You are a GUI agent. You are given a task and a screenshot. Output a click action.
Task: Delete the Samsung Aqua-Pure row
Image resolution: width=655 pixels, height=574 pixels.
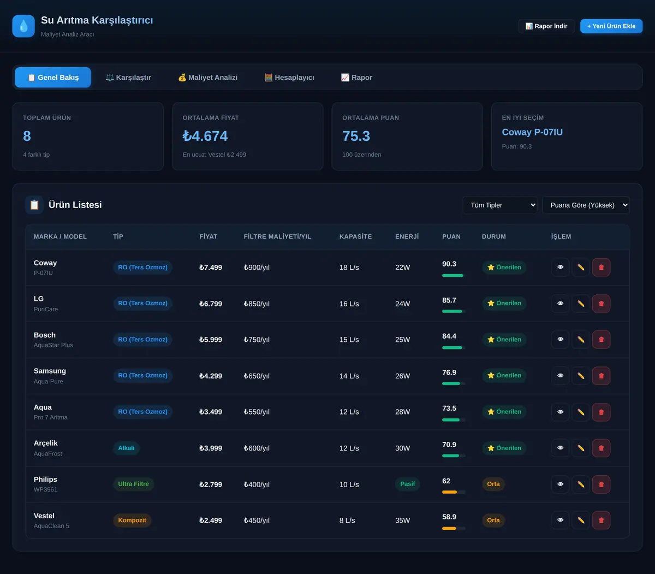tap(602, 376)
